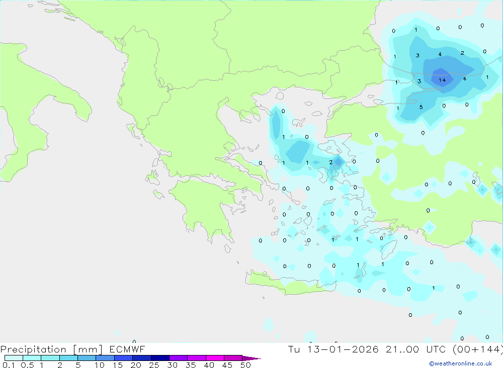This screenshot has width=503, height=368.
Task: Click the legend label '0.1'
Action: (x=9, y=365)
